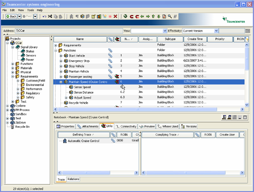The width and height of the screenshot is (254, 192).
Task: Click the main table horizontal scrollbar
Action: coord(137,109)
